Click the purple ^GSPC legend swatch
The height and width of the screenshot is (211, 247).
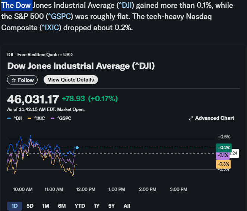pos(53,118)
